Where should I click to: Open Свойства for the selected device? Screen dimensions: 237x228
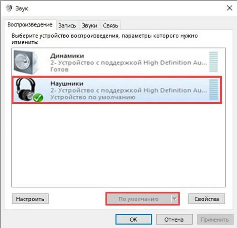pos(207,199)
